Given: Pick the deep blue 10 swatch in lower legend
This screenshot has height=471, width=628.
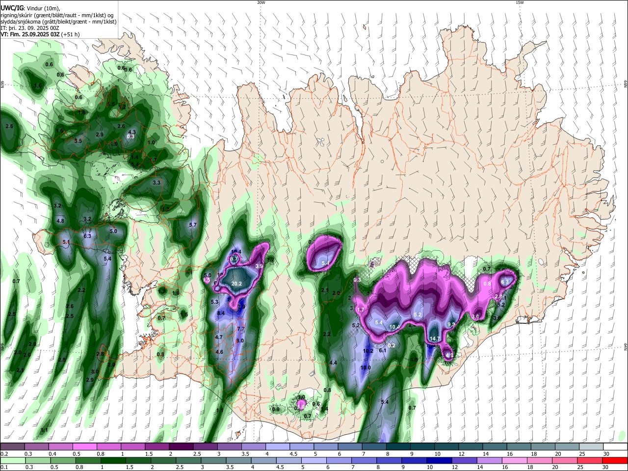Looking at the screenshot, I should (440, 460).
